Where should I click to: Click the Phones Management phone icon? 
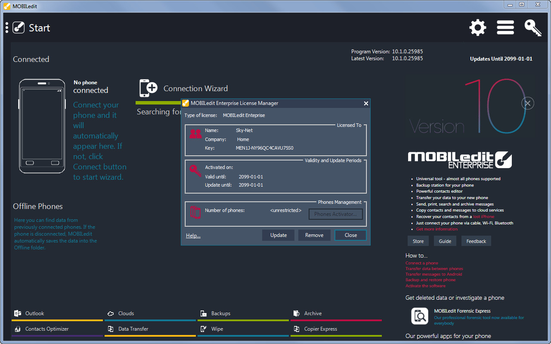click(x=195, y=212)
